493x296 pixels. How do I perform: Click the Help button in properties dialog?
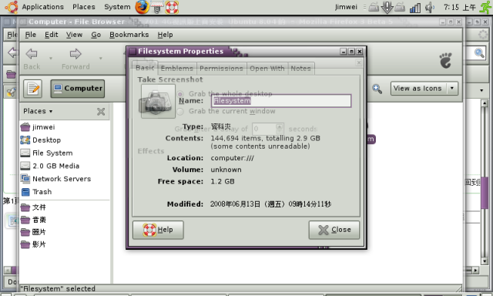(158, 230)
